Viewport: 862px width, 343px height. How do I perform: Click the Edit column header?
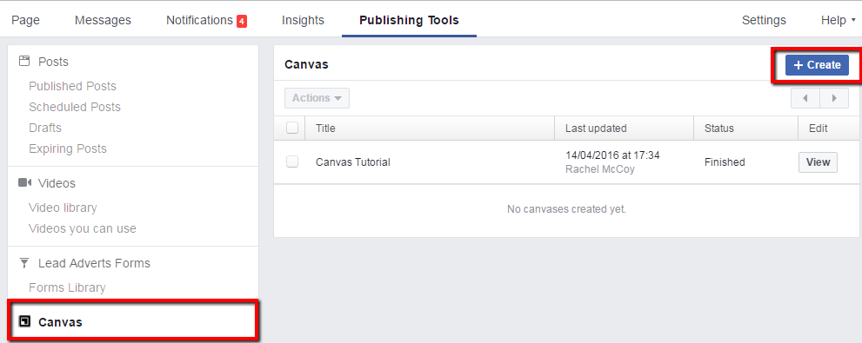pos(818,129)
